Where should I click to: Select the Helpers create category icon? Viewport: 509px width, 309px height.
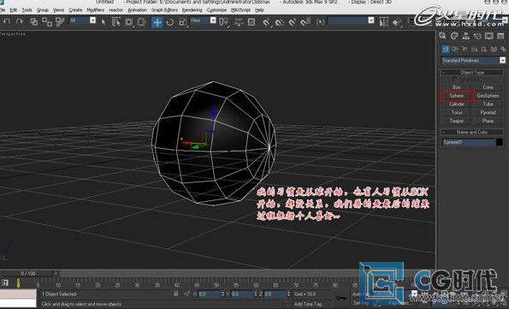click(484, 49)
